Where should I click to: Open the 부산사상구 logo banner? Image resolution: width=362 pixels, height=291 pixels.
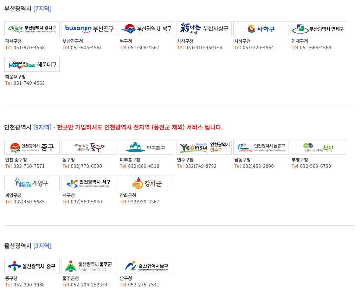(203, 29)
